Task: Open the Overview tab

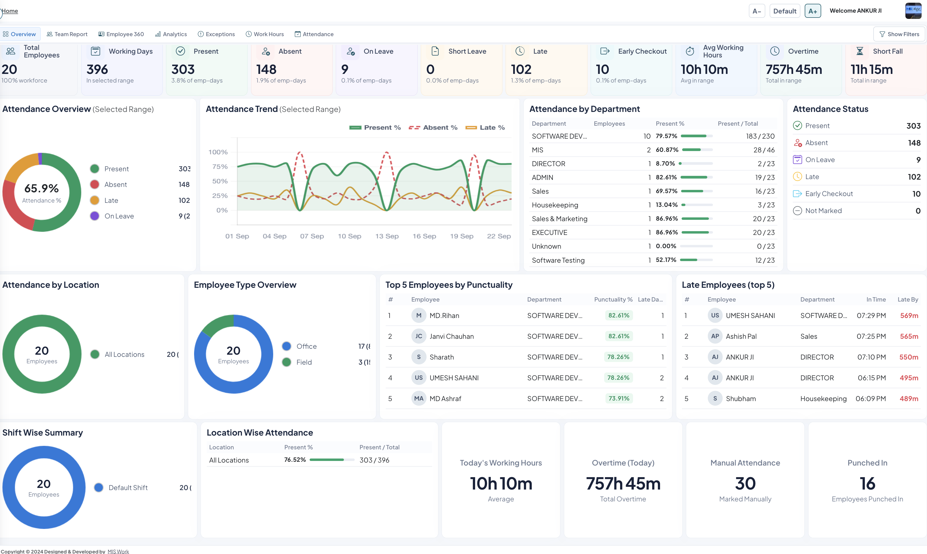Action: point(19,34)
